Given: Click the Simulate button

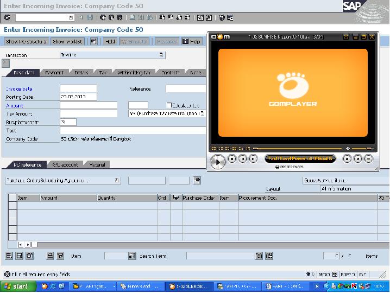Looking at the screenshot, I should [x=134, y=41].
